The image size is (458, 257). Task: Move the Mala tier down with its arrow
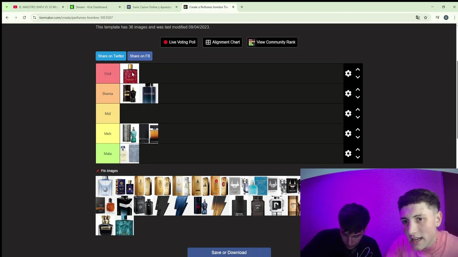click(357, 157)
